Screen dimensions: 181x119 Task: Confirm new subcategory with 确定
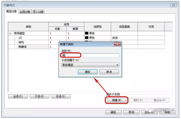point(88,72)
